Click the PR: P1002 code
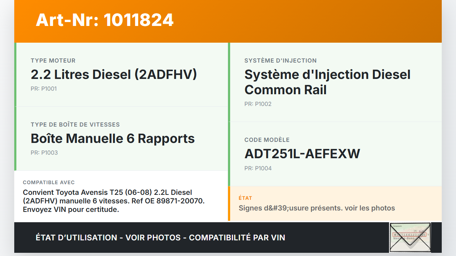 click(258, 104)
